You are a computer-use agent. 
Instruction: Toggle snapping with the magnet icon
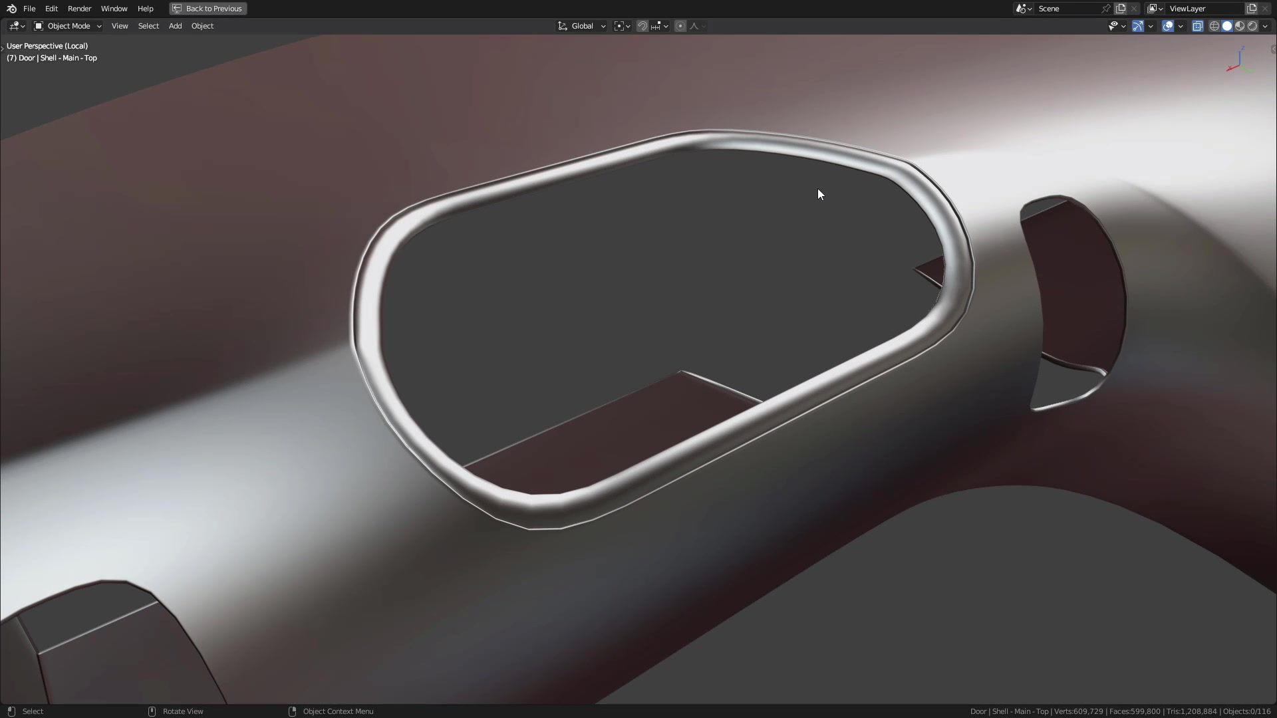[642, 26]
